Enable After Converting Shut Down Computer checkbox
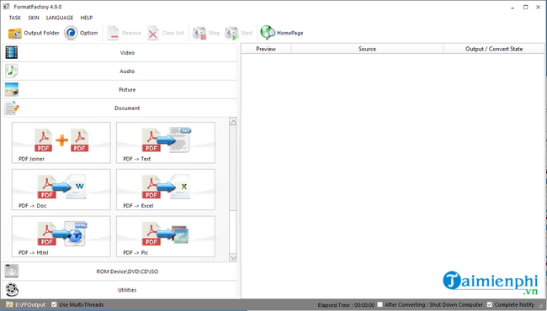 380,305
